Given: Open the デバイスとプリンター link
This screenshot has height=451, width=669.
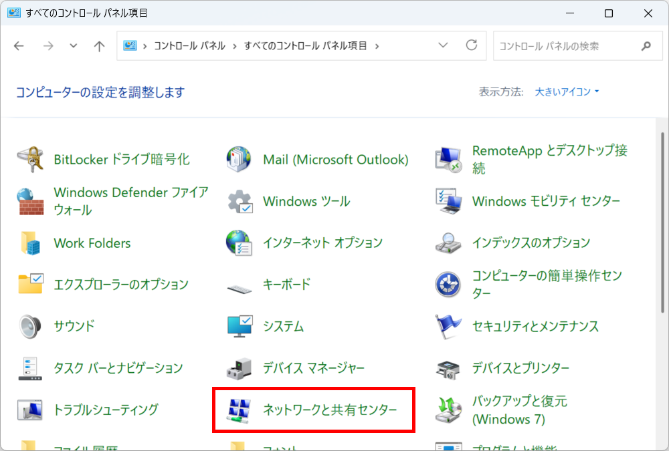Looking at the screenshot, I should coord(520,368).
